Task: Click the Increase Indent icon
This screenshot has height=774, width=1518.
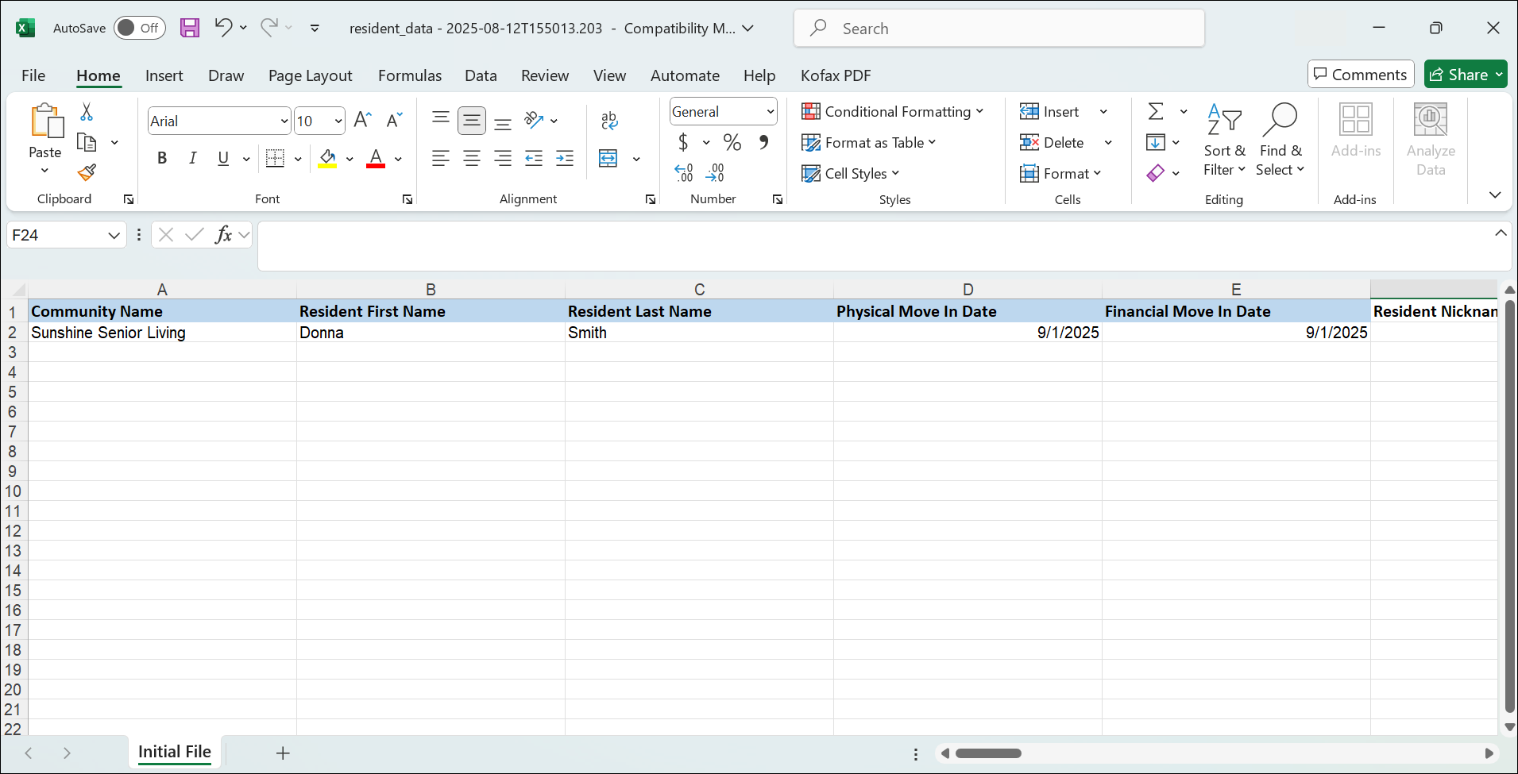Action: pyautogui.click(x=565, y=158)
